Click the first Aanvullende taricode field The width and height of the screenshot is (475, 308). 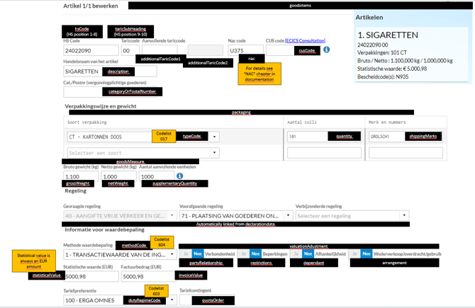[160, 50]
